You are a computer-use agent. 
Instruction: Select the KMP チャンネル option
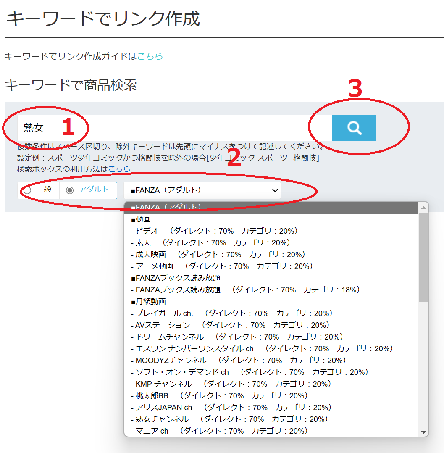[x=233, y=384]
